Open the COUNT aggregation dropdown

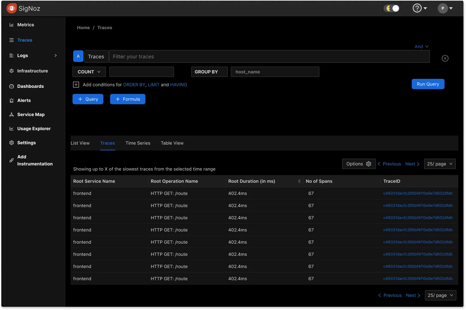coord(89,72)
